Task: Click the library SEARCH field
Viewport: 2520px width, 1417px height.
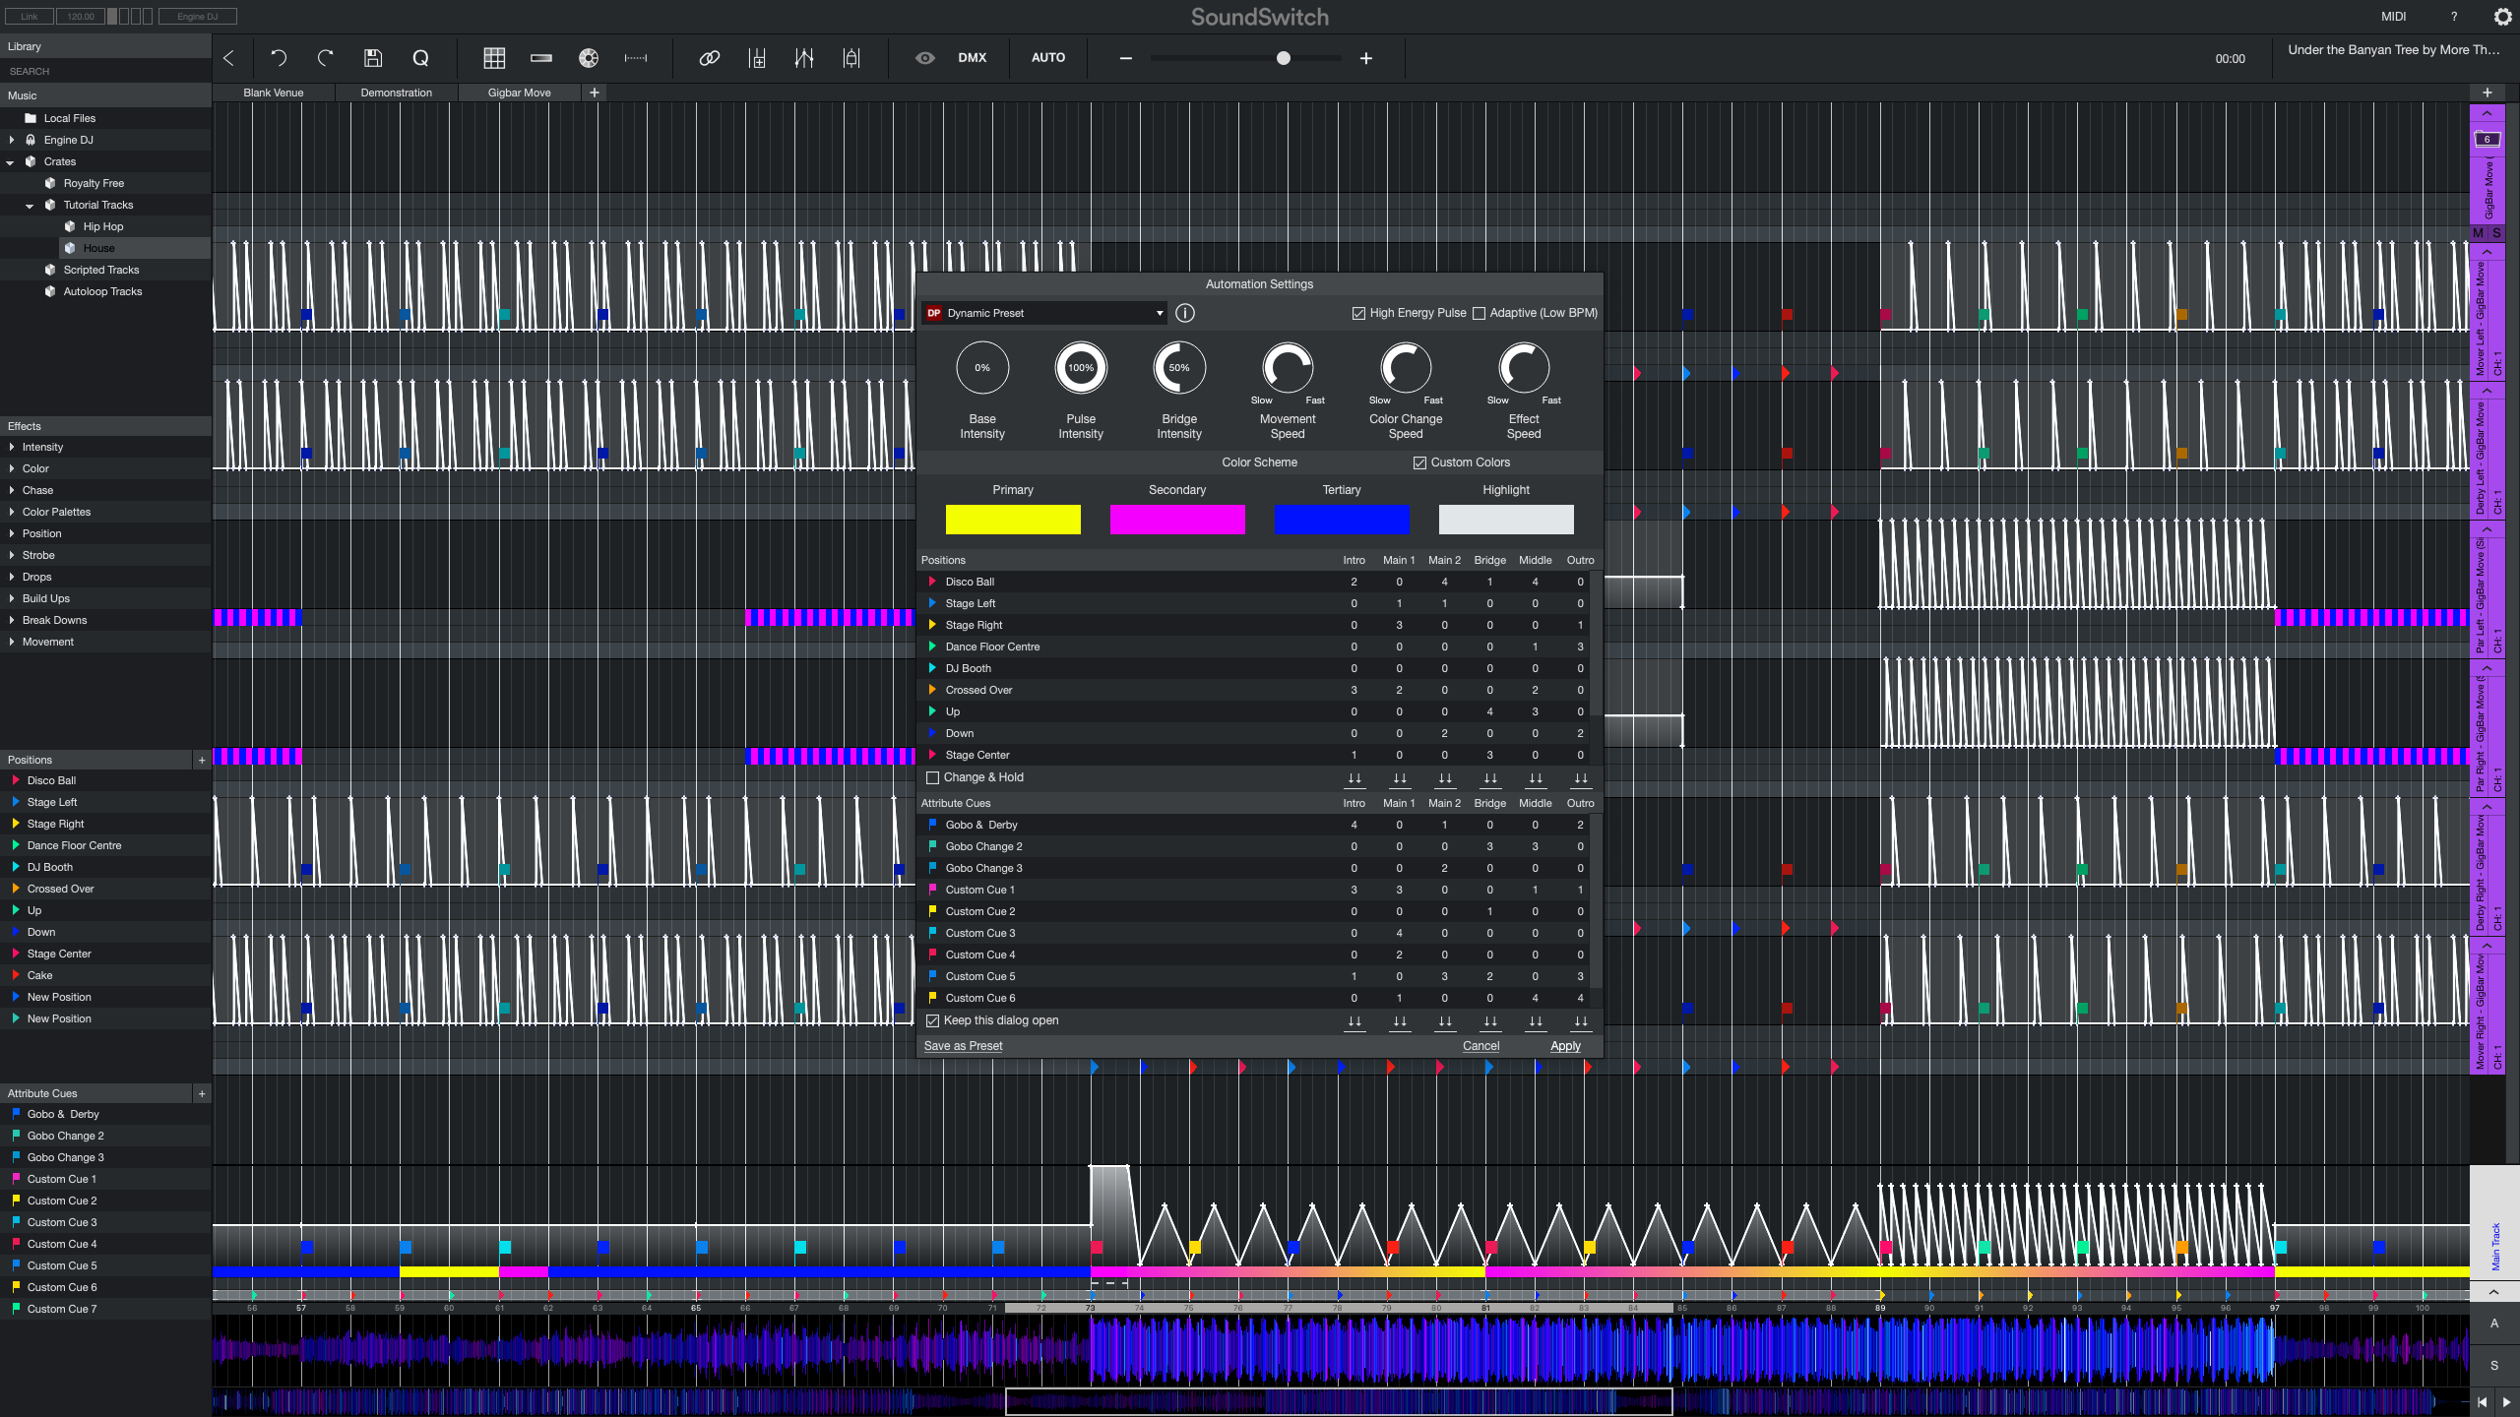Action: 105,71
